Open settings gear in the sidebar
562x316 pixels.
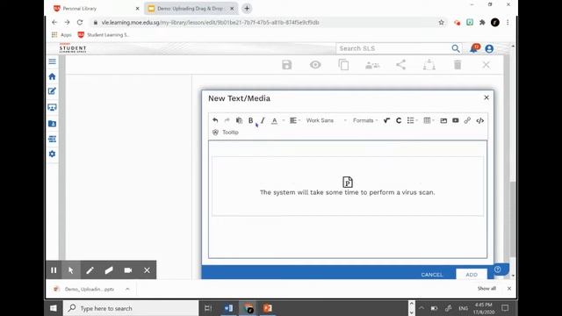point(53,154)
